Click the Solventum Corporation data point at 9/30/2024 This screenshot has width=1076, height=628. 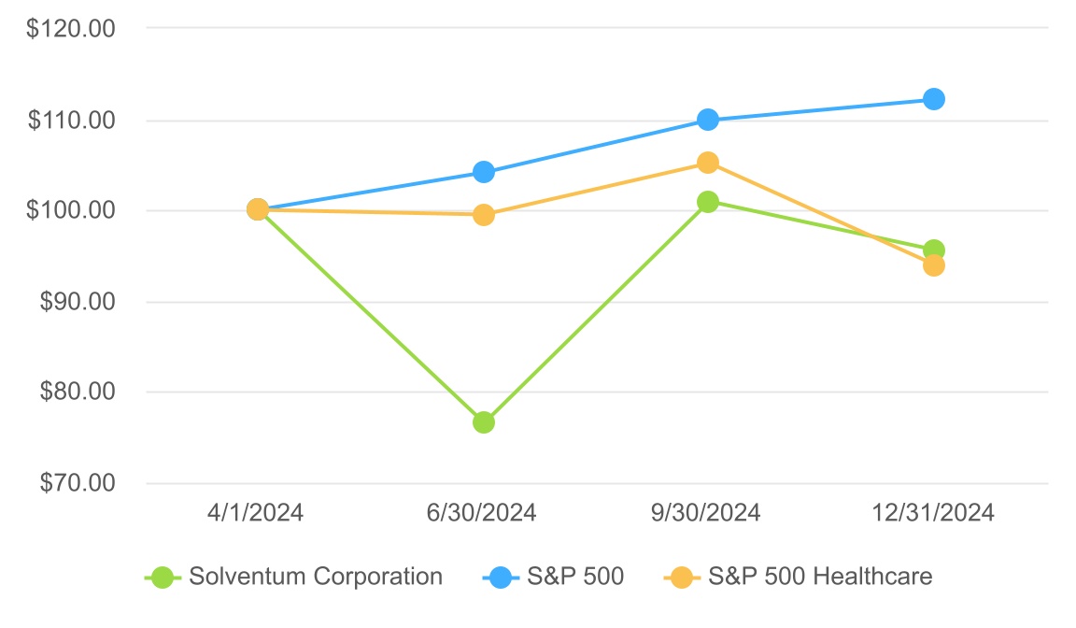click(x=708, y=202)
